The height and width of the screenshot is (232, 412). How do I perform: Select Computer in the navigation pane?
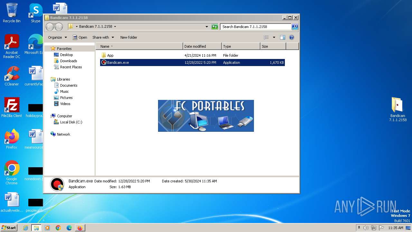64,116
